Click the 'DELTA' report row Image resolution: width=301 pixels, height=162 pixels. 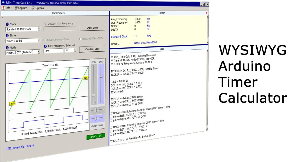pos(130,29)
